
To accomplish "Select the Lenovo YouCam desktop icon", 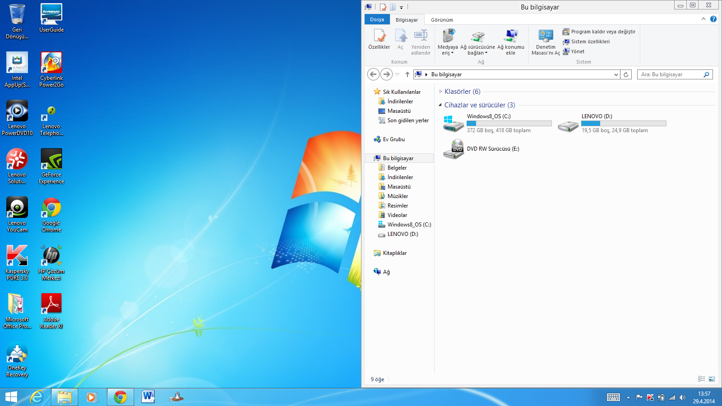I will point(17,214).
